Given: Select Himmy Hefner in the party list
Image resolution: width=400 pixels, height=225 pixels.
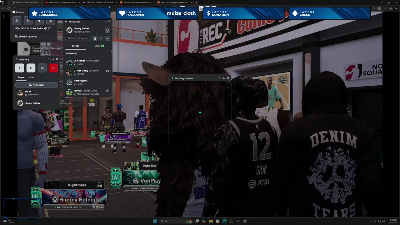Looking at the screenshot, I should (x=37, y=103).
